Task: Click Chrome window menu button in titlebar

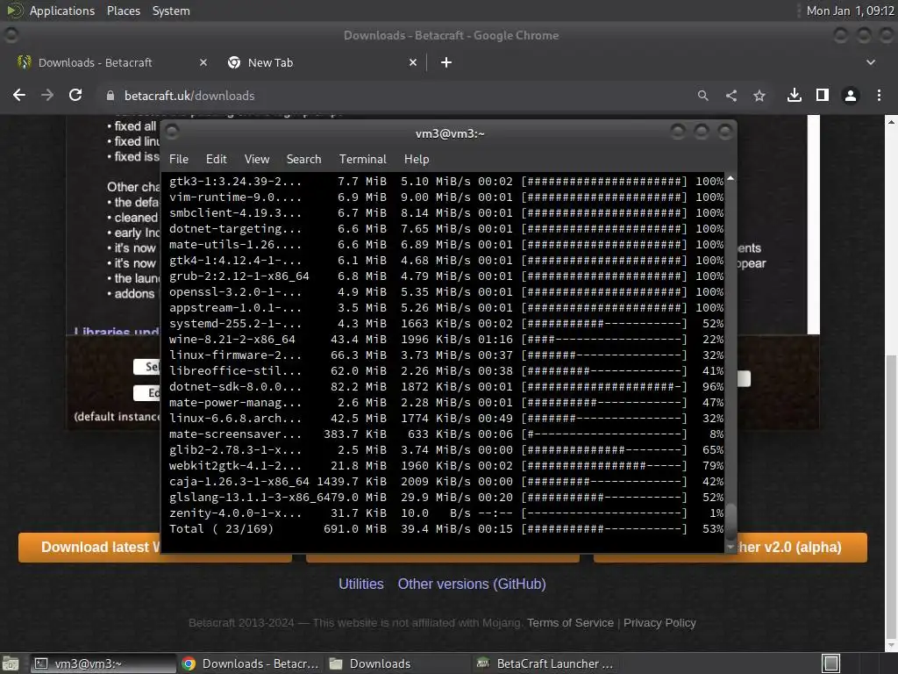Action: pyautogui.click(x=11, y=35)
